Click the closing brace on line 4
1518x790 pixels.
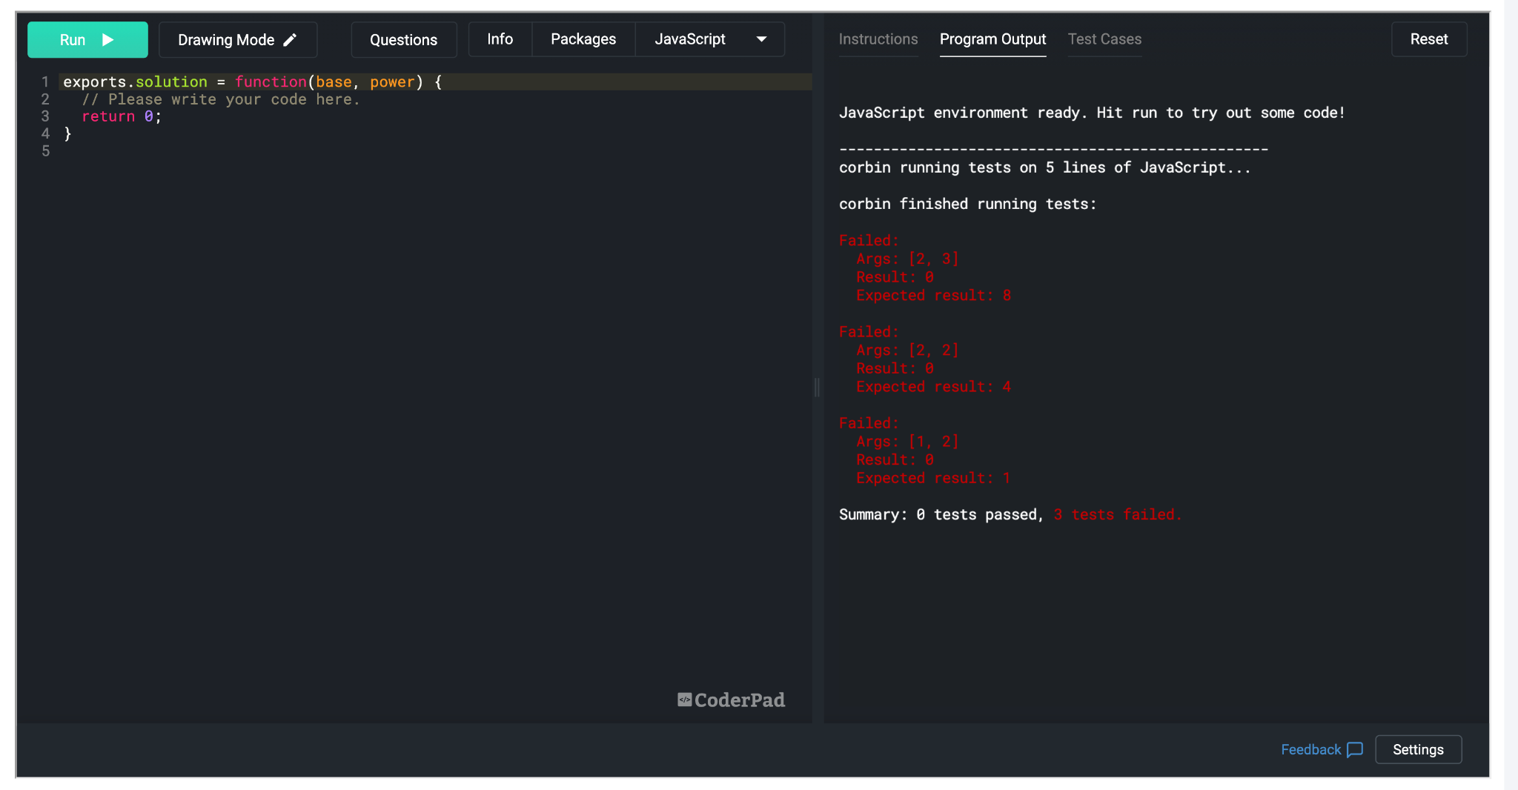pos(67,134)
